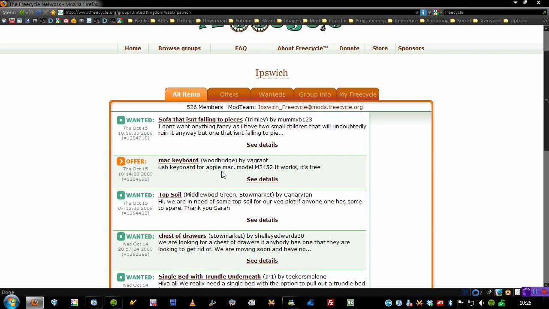Open the Banks bookmarks folder
The width and height of the screenshot is (549, 309).
pyautogui.click(x=138, y=21)
